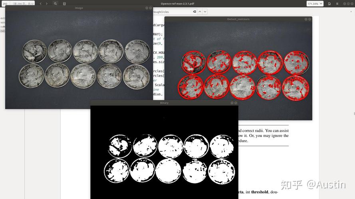The height and width of the screenshot is (199, 355).
Task: Clear the HoughCircles search text
Action: click(x=194, y=12)
